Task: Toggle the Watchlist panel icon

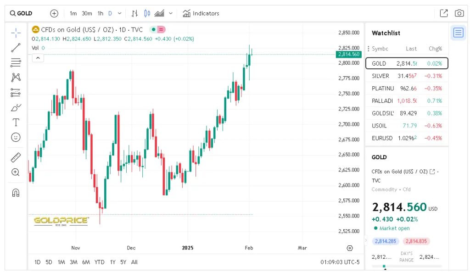Action: point(458,33)
